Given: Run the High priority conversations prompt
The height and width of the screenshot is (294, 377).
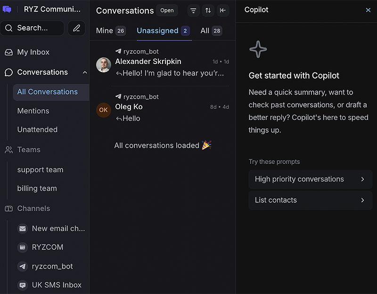Looking at the screenshot, I should coord(310,179).
